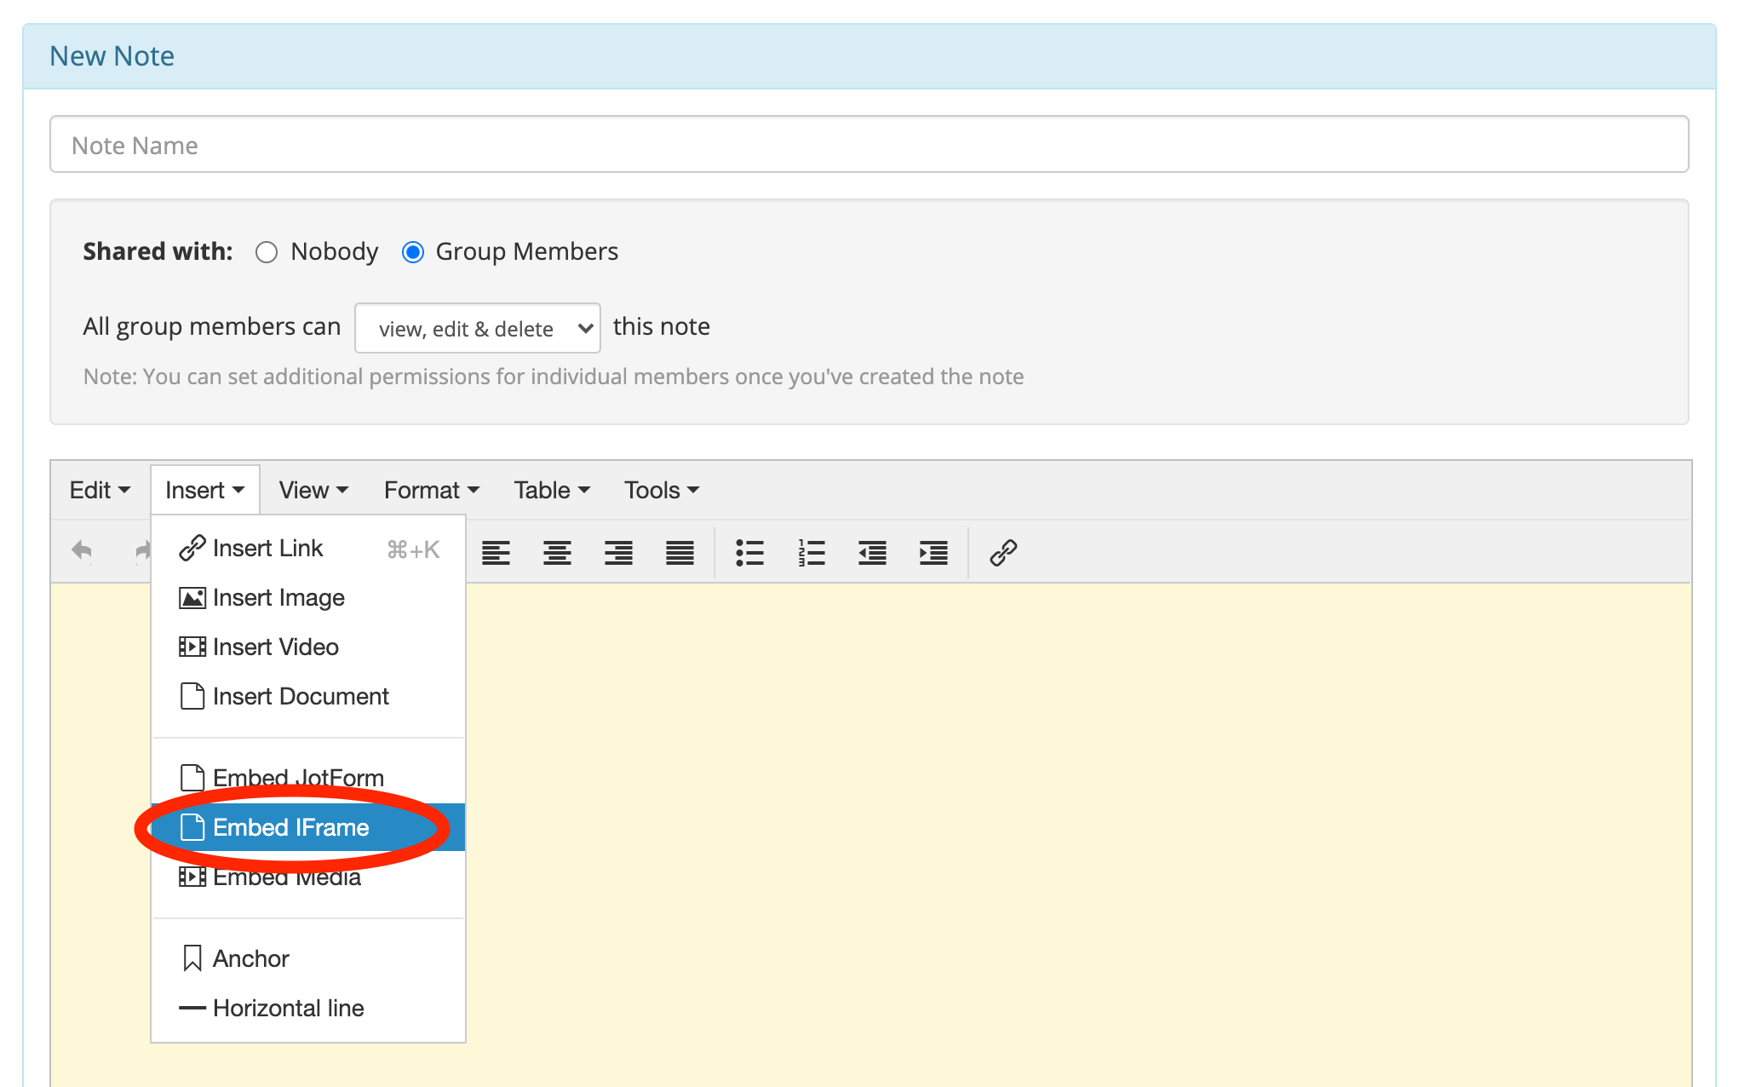The image size is (1739, 1087).
Task: Click the Note Name text field
Action: [869, 145]
